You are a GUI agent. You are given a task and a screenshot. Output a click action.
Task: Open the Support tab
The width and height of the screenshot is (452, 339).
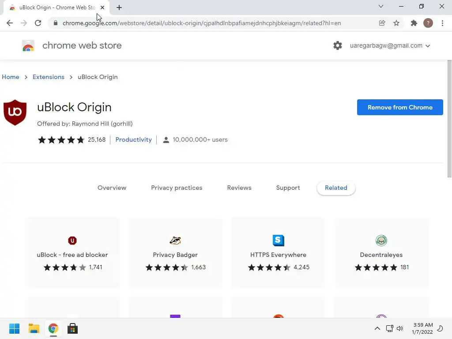(288, 188)
